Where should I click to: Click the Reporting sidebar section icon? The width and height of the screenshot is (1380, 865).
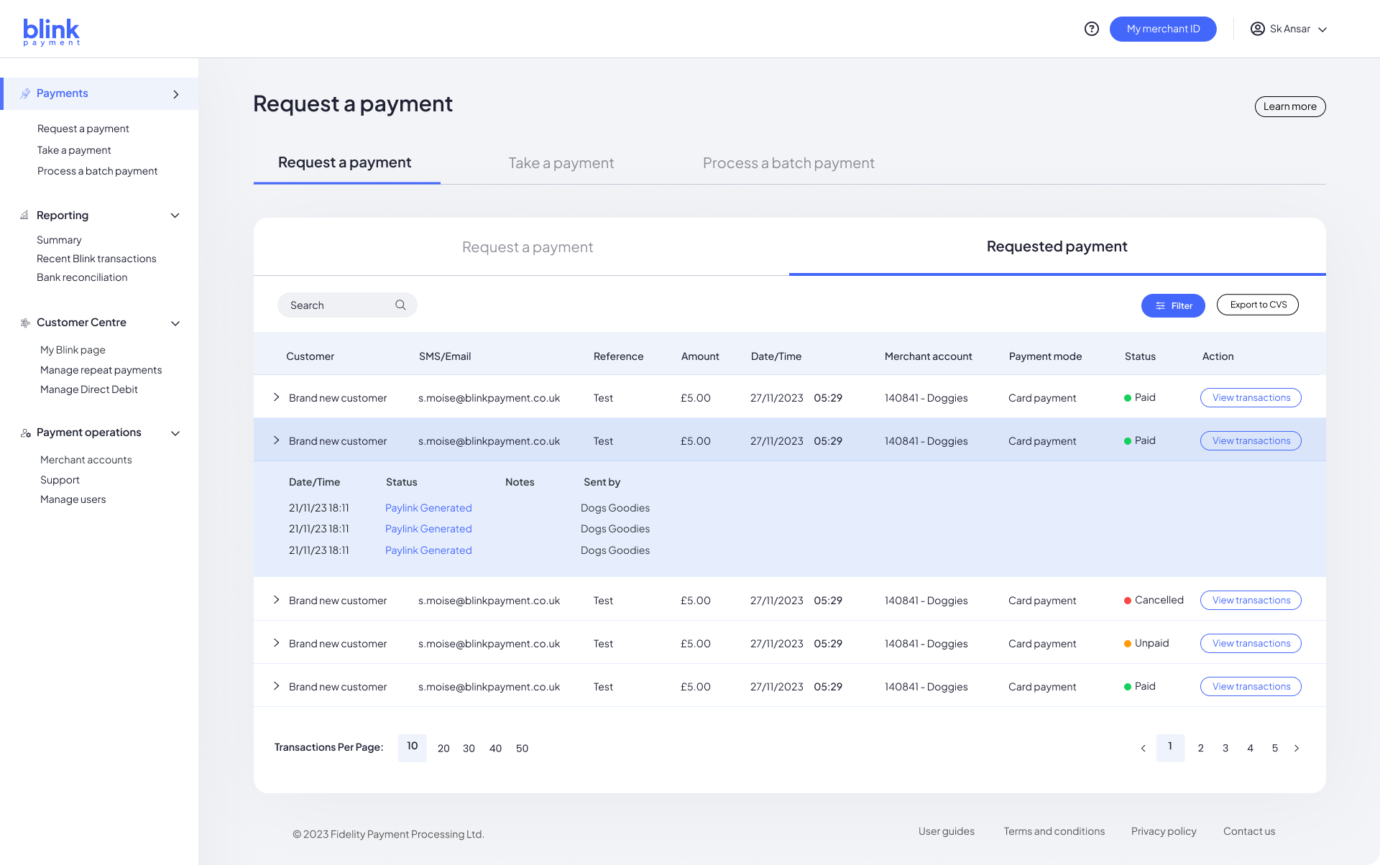point(24,216)
